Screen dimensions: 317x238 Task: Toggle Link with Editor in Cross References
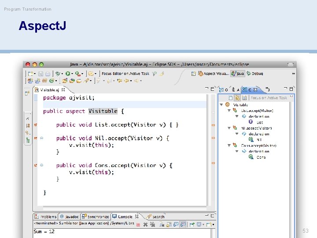[237, 98]
